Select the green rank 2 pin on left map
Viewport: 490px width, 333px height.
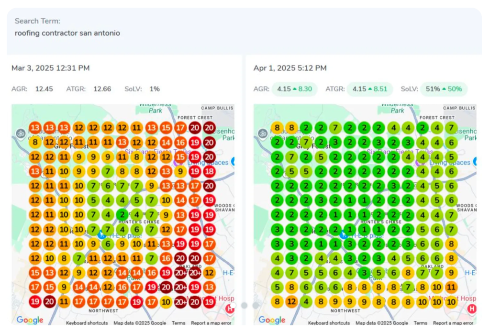[122, 215]
